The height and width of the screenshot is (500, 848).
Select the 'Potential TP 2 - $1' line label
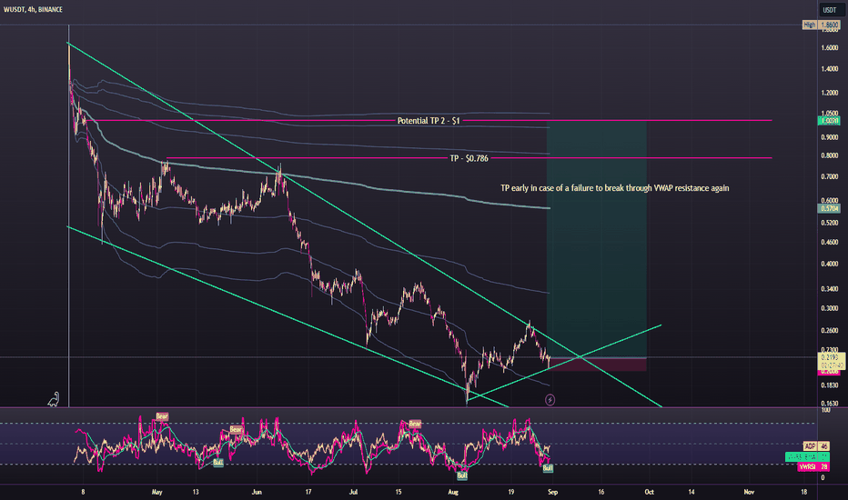click(x=429, y=121)
